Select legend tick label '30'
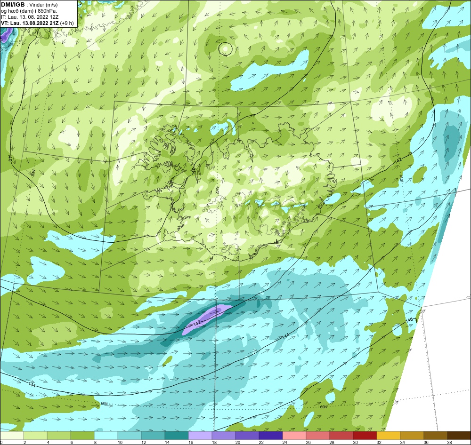Image resolution: width=471 pixels, height=445 pixels. click(x=355, y=442)
